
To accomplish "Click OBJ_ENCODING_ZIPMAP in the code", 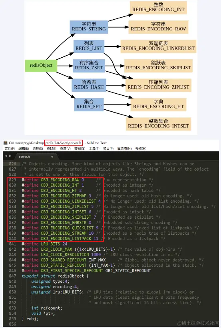I will 64,196.
